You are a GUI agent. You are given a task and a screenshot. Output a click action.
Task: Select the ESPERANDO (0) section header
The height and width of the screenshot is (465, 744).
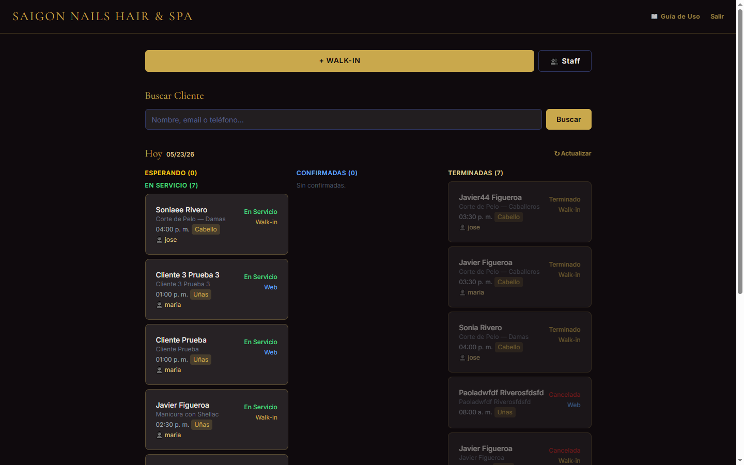click(171, 173)
